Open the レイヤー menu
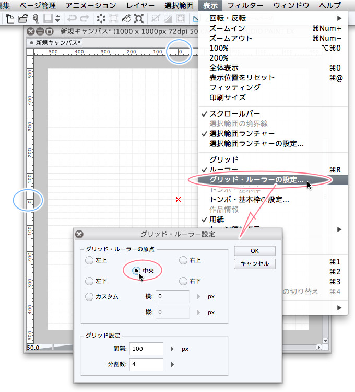The height and width of the screenshot is (392, 355). tap(140, 5)
